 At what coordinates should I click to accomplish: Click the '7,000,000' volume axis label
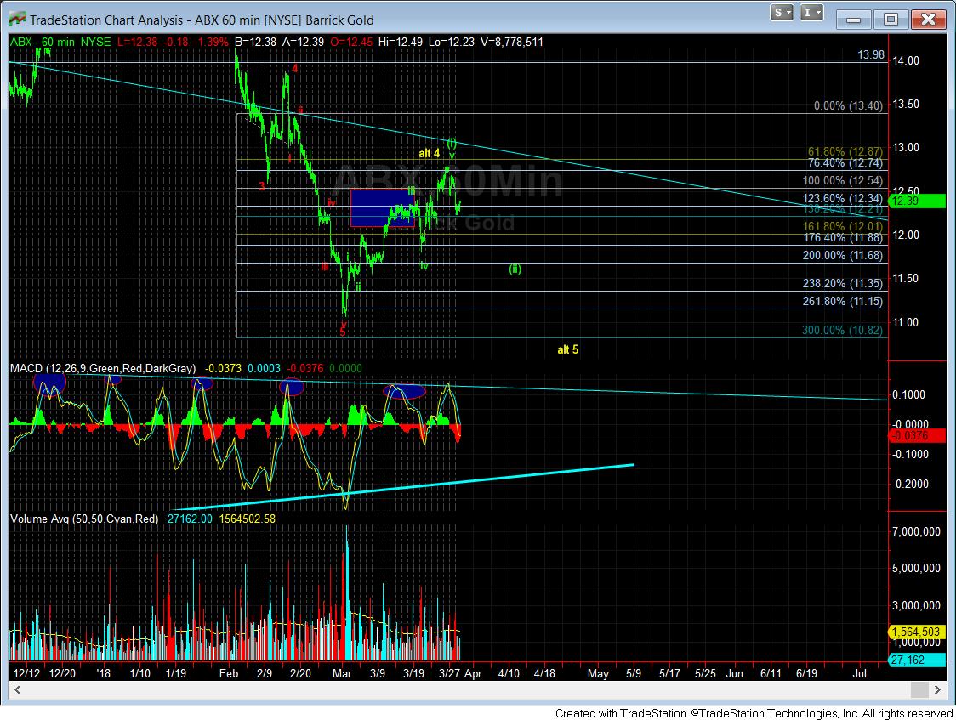(916, 532)
